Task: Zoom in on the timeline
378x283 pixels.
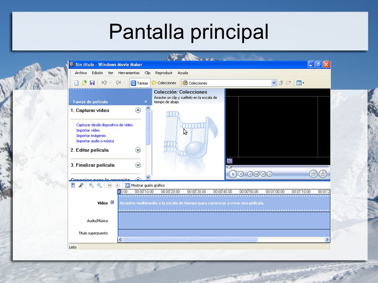Action: click(91, 185)
